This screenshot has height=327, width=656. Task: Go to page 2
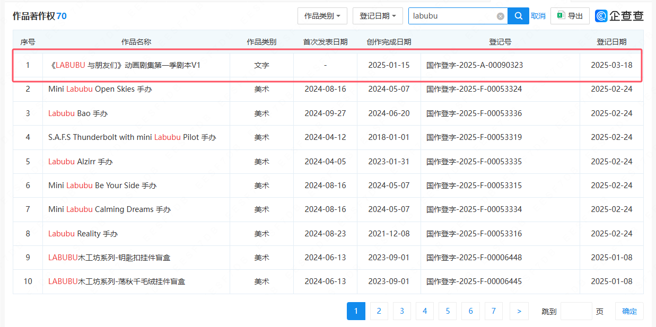coord(379,311)
